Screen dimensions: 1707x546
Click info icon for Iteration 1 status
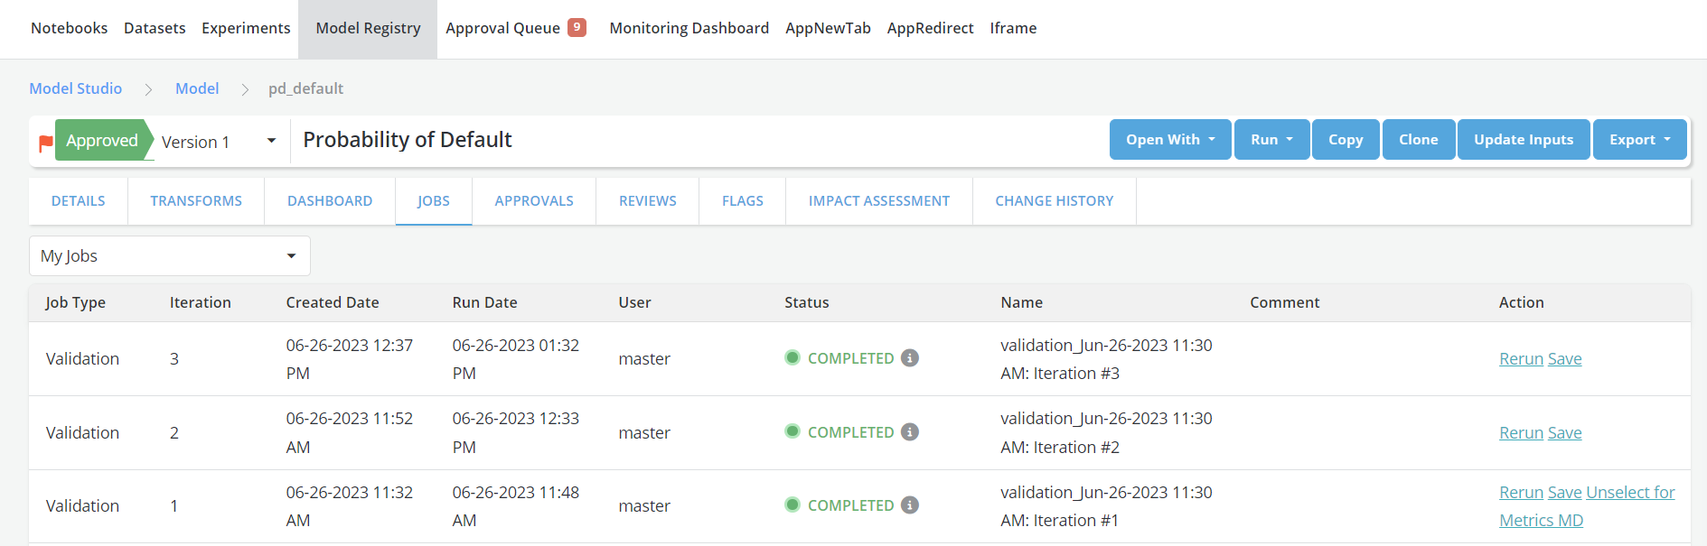(910, 505)
